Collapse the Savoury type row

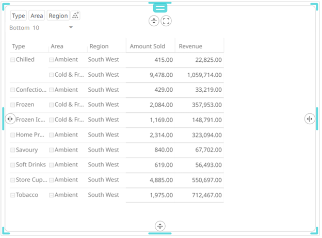coord(13,150)
